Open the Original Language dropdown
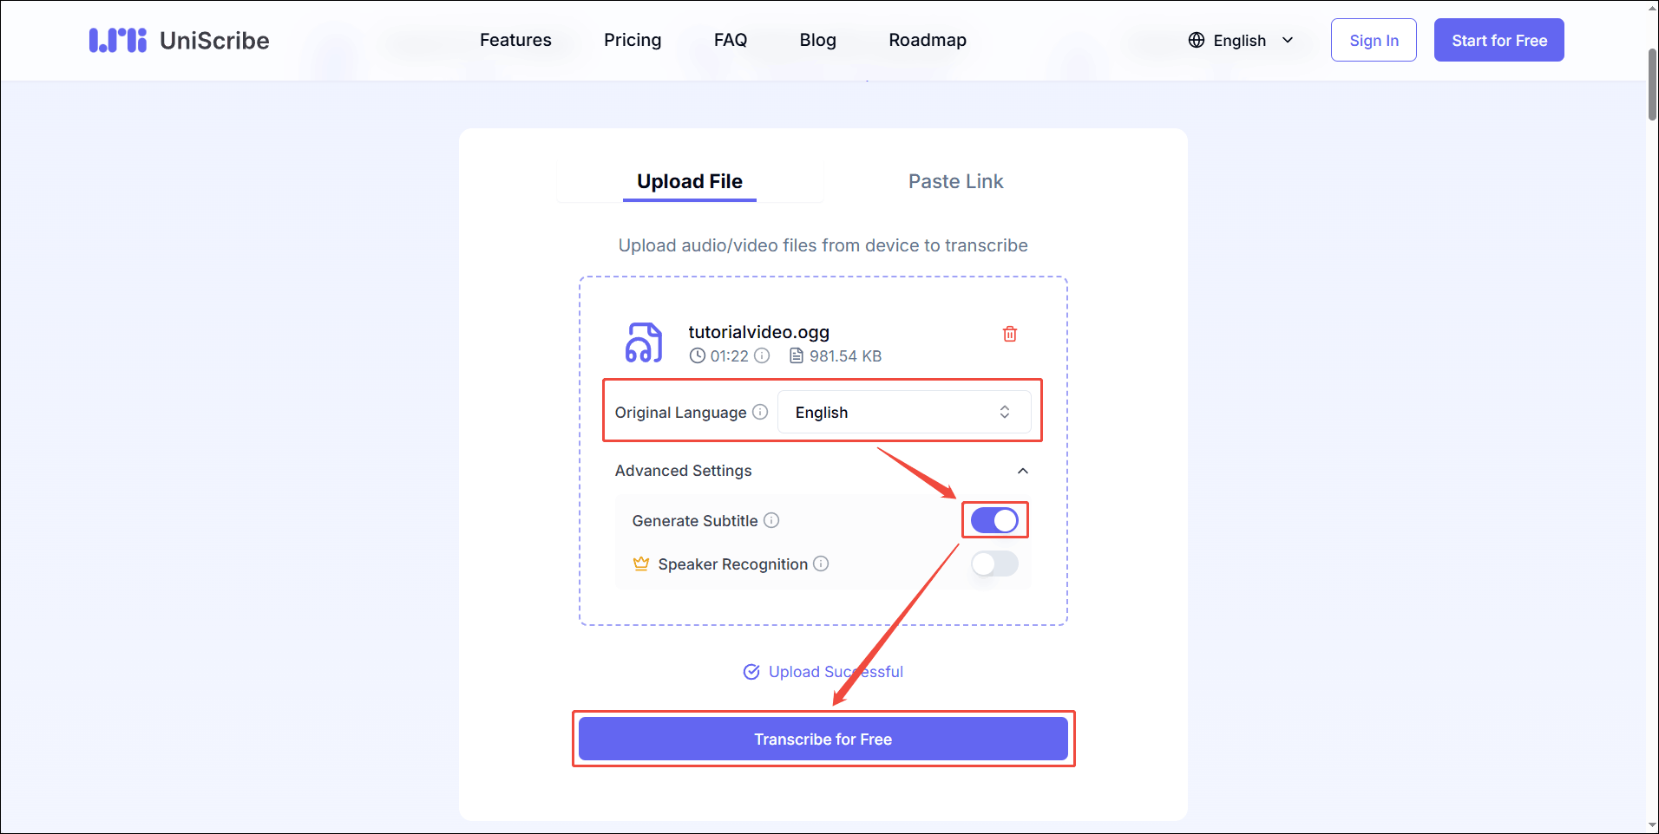Screen dimensions: 1659x834 (x=905, y=412)
